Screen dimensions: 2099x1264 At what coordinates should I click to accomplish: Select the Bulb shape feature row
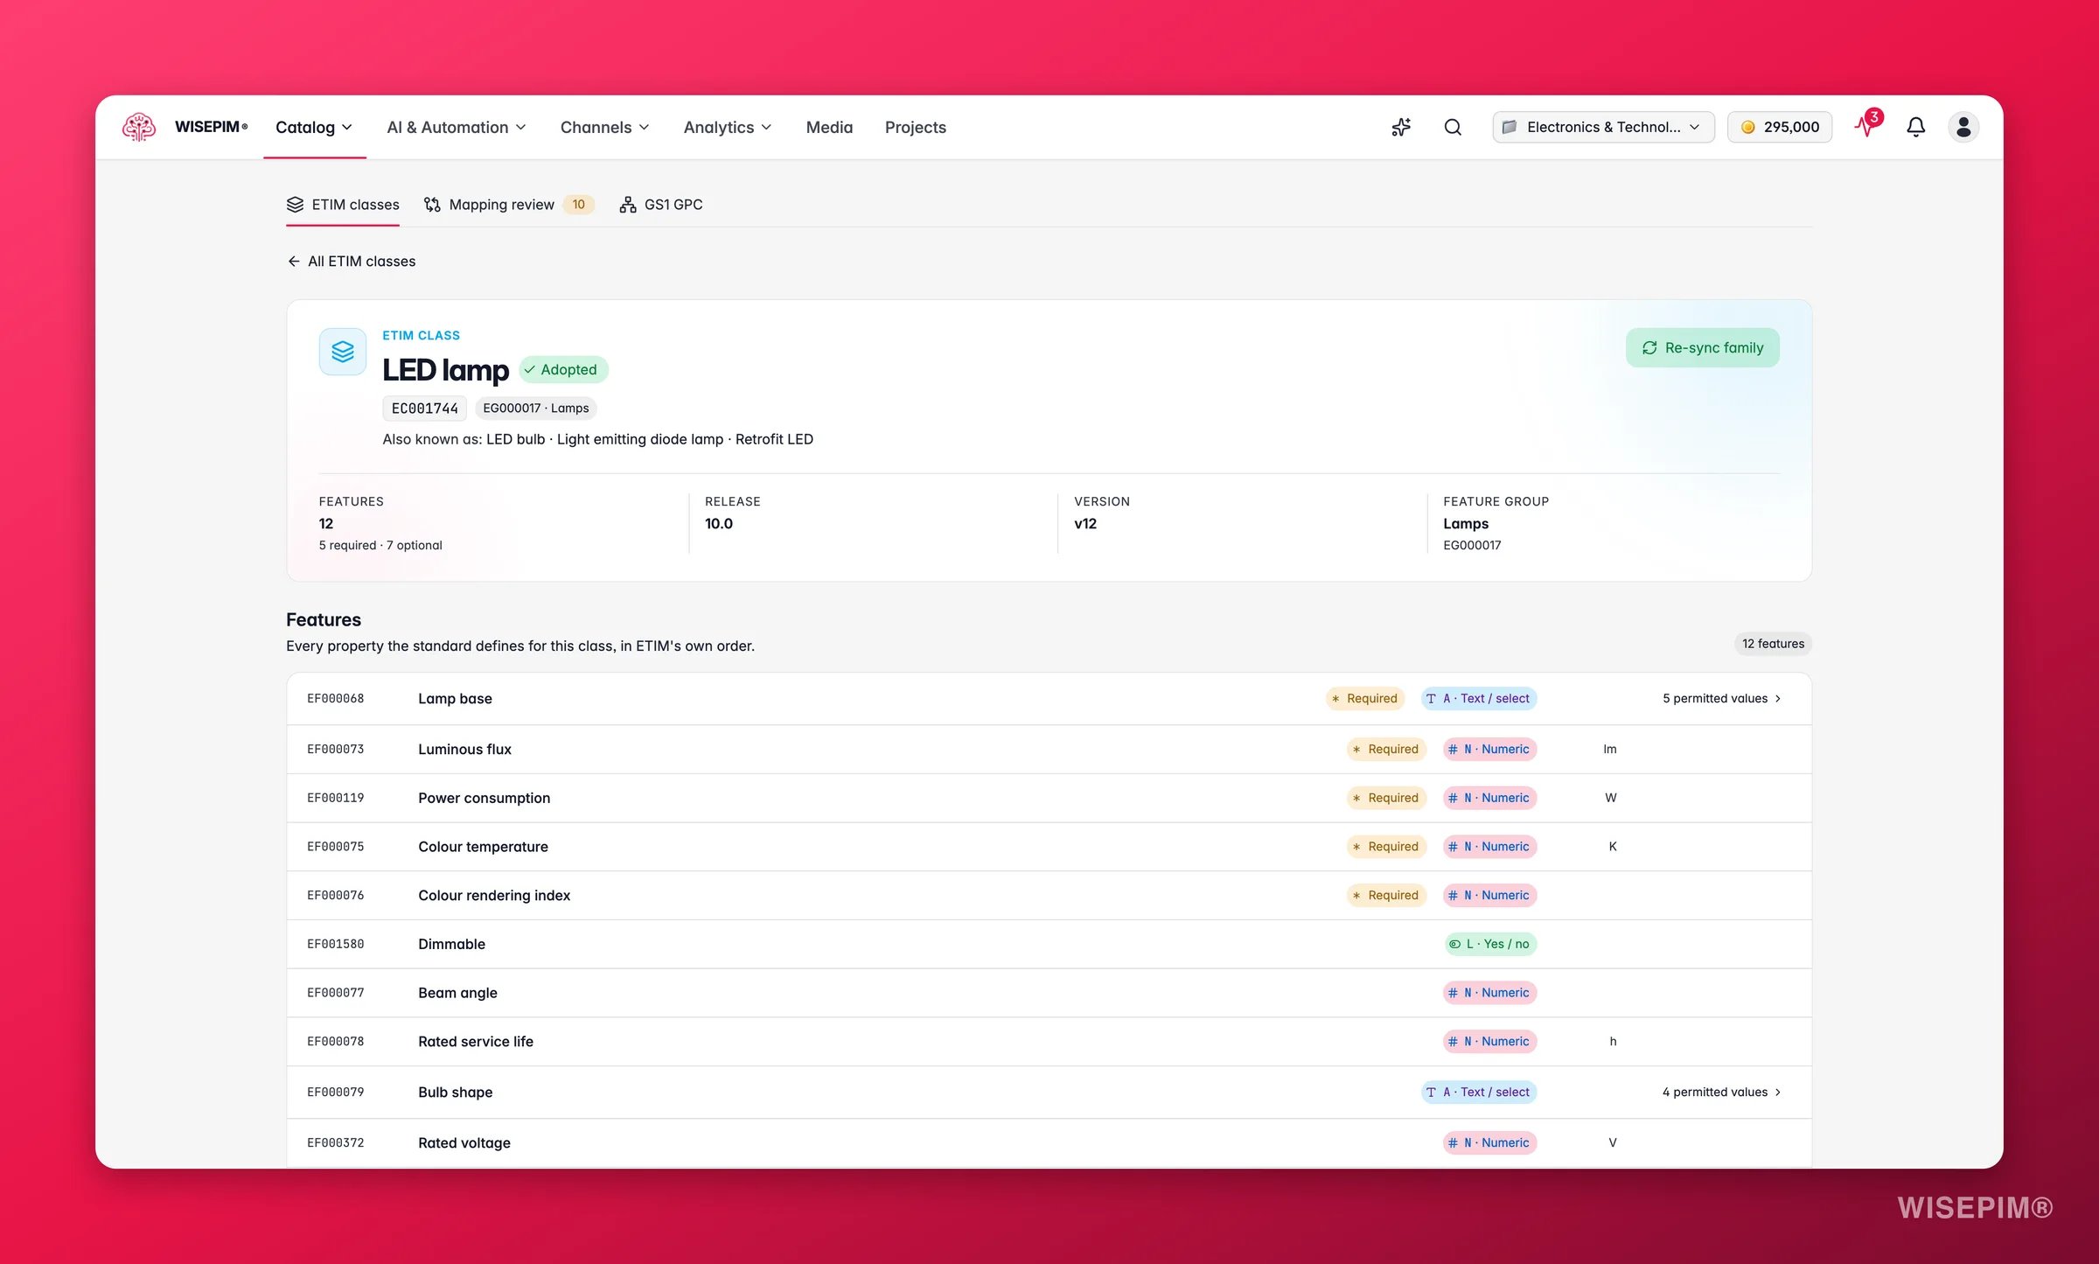(x=1049, y=1092)
